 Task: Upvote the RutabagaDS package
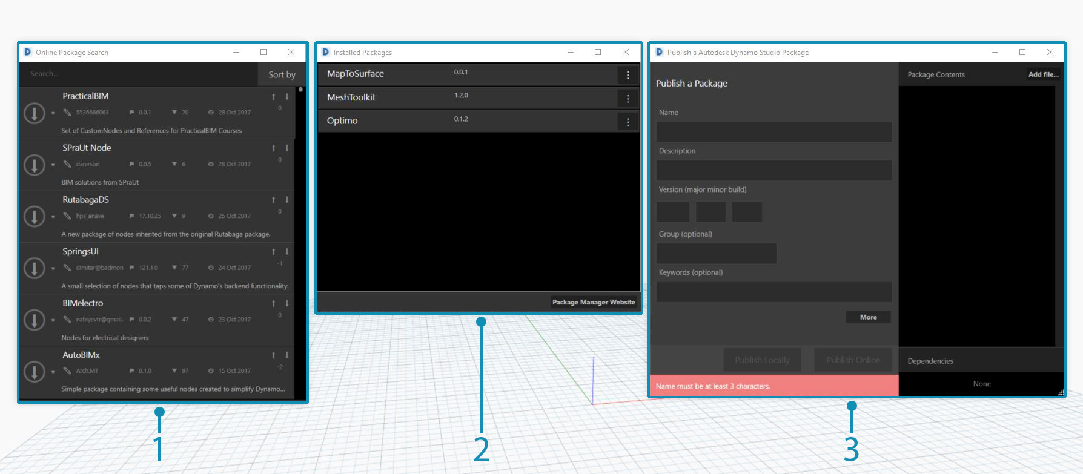274,200
